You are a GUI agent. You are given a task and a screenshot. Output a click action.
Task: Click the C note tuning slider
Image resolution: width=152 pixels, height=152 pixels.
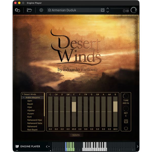click(x=50, y=112)
